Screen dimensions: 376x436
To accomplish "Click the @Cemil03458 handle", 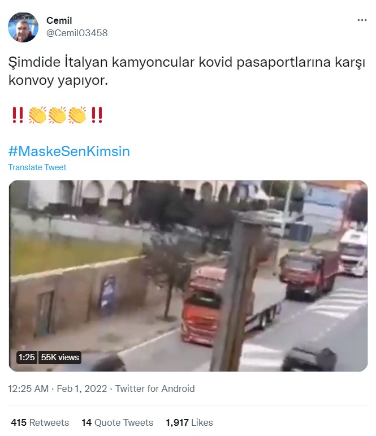I will pos(77,33).
